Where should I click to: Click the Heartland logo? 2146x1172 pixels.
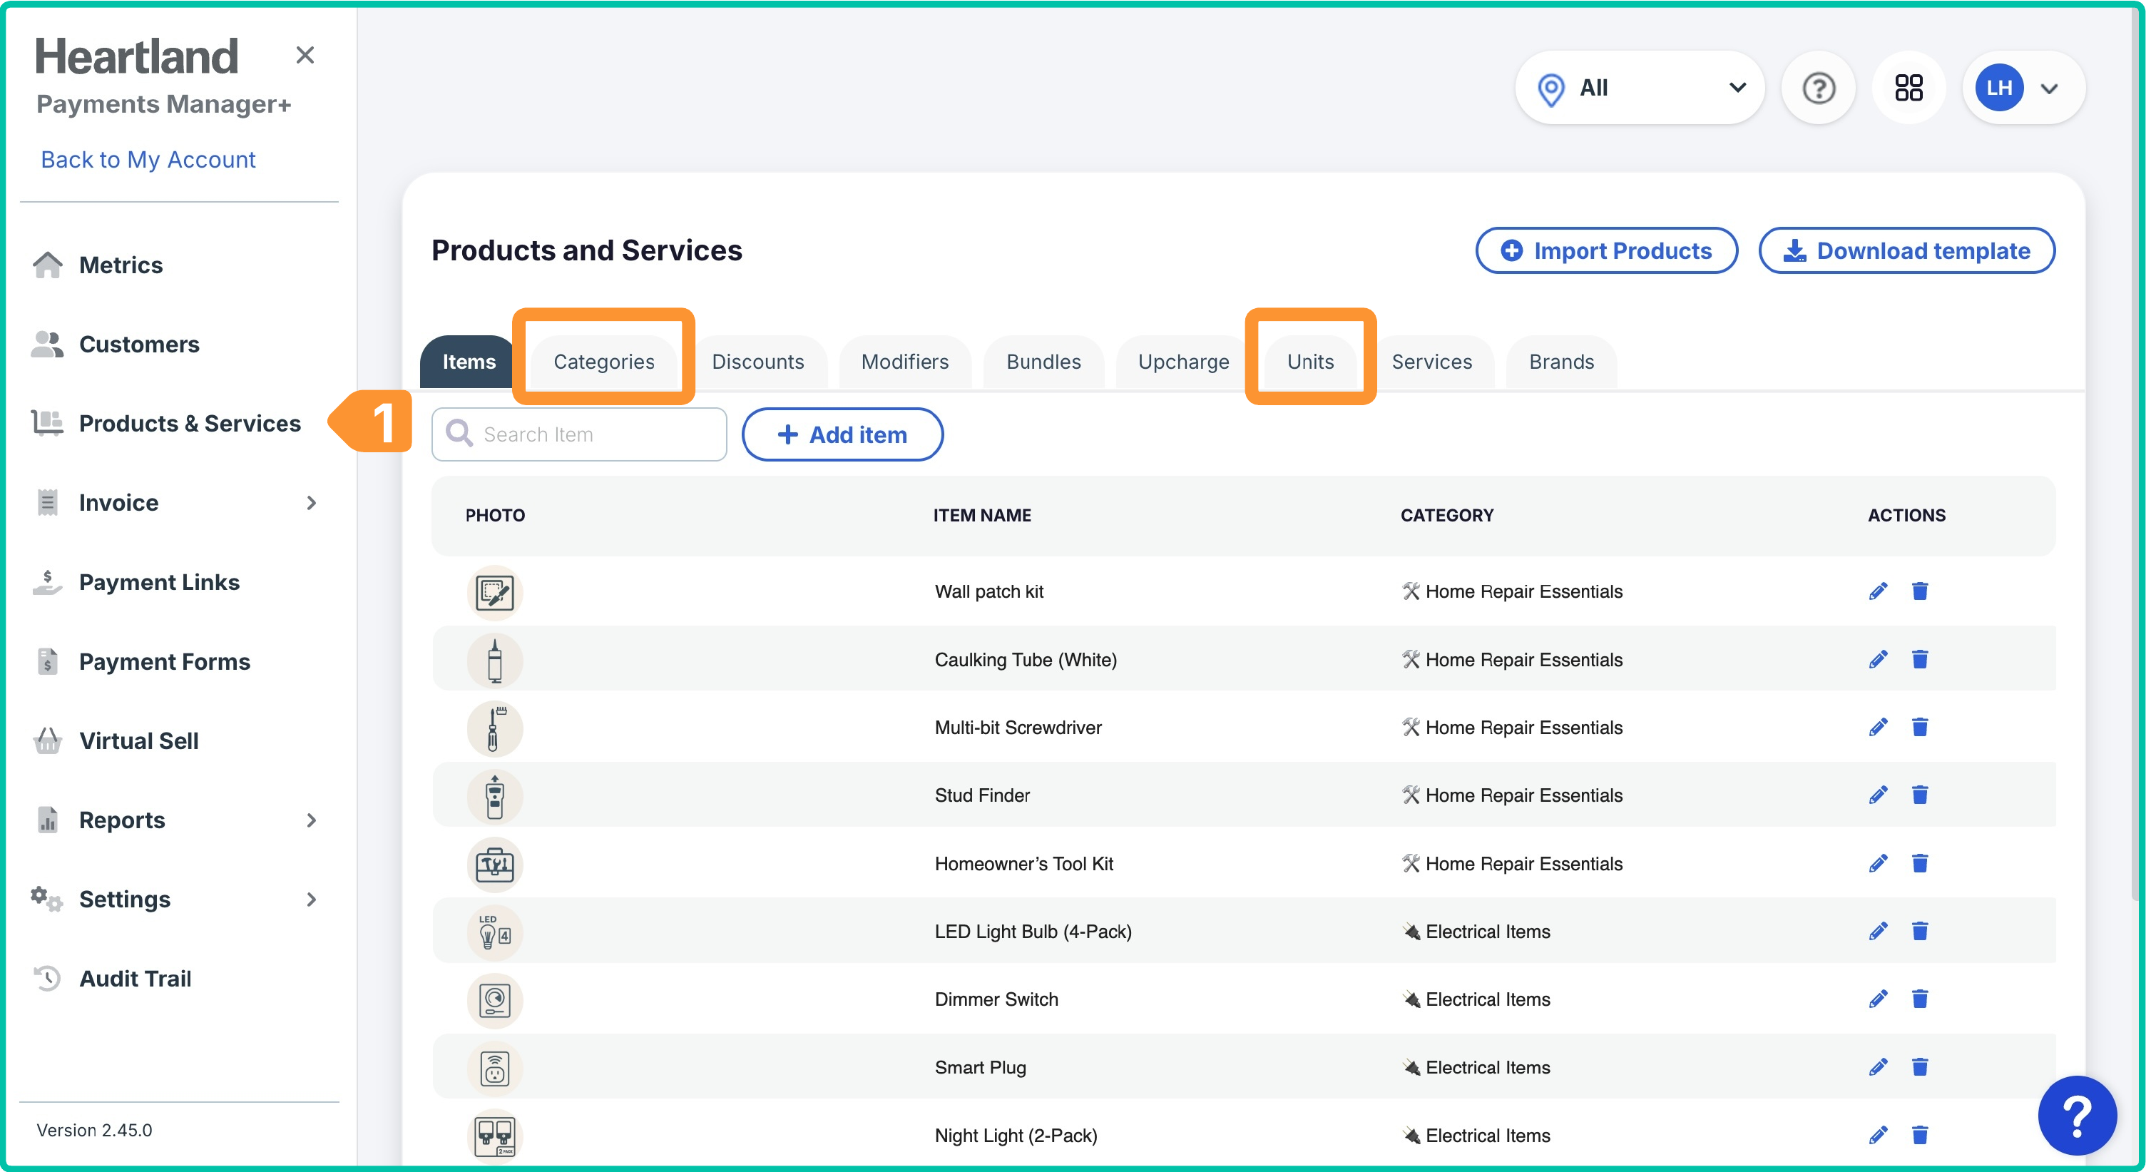point(137,56)
